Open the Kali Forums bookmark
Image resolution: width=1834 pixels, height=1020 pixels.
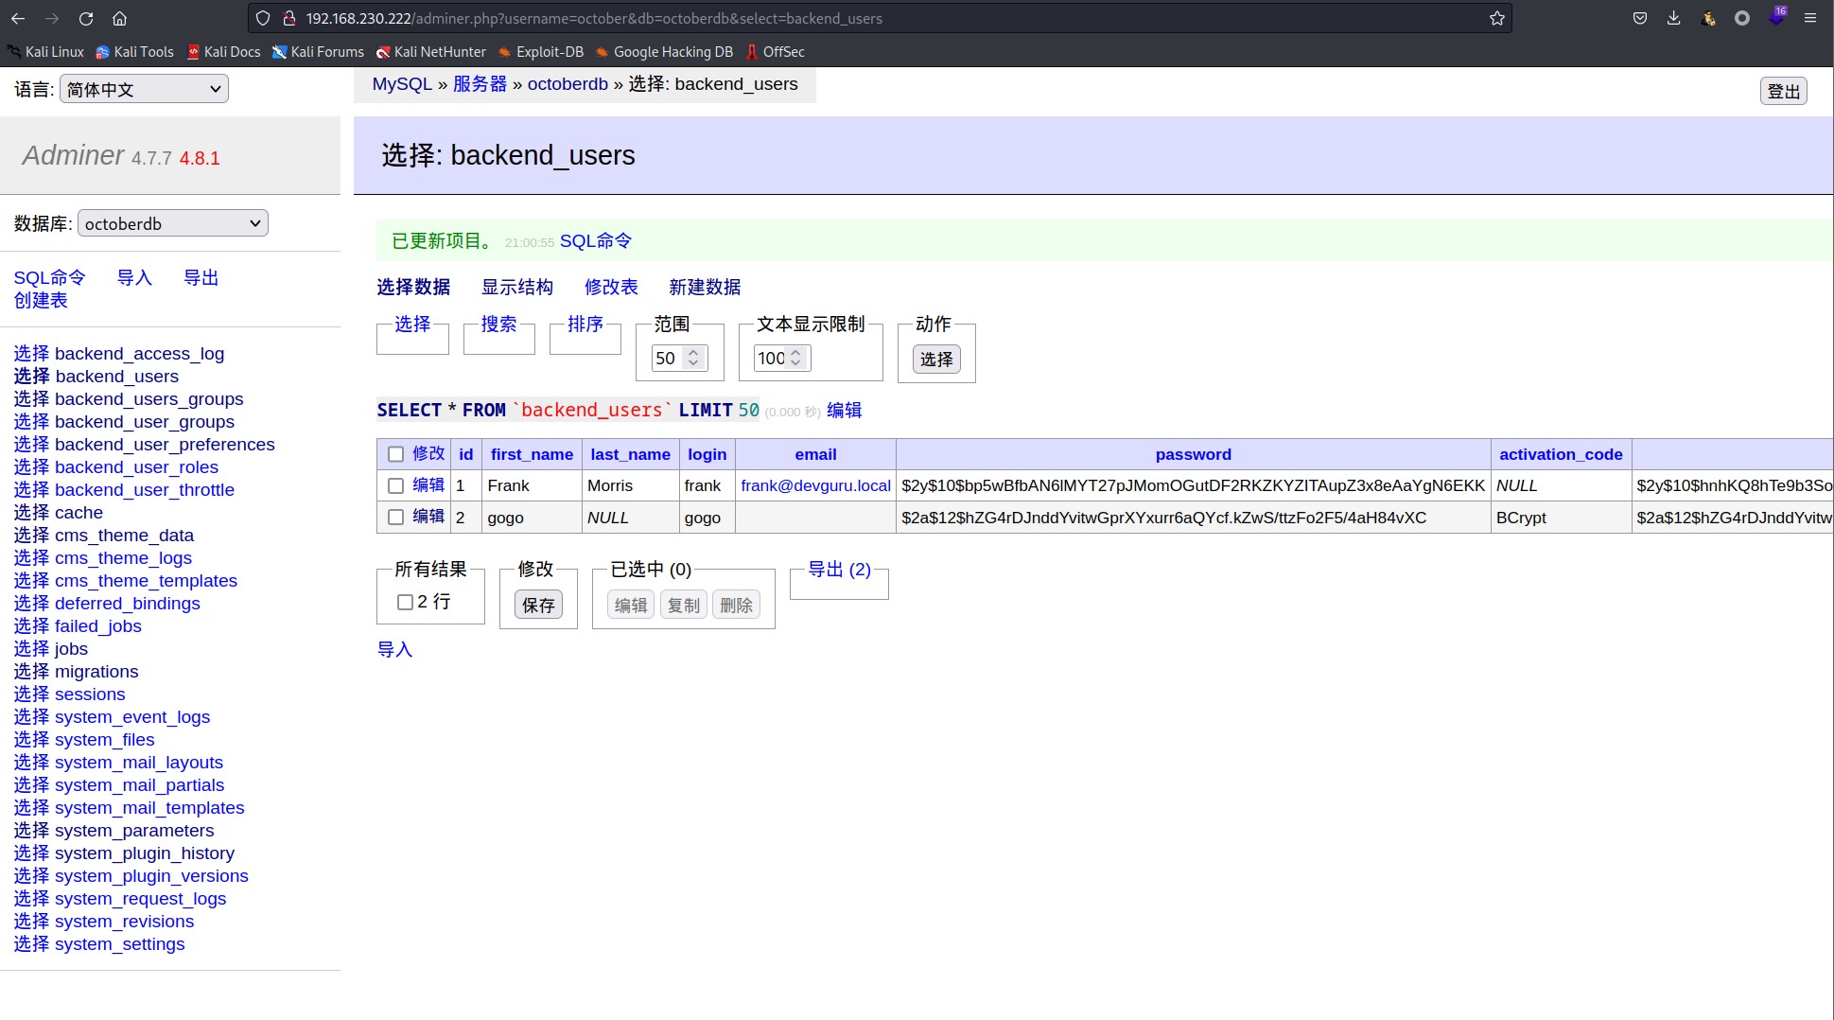pyautogui.click(x=318, y=52)
